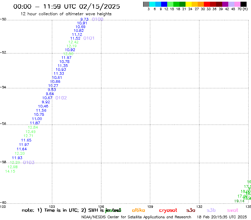Select the black swatch ending the color bar

pyautogui.click(x=243, y=4)
